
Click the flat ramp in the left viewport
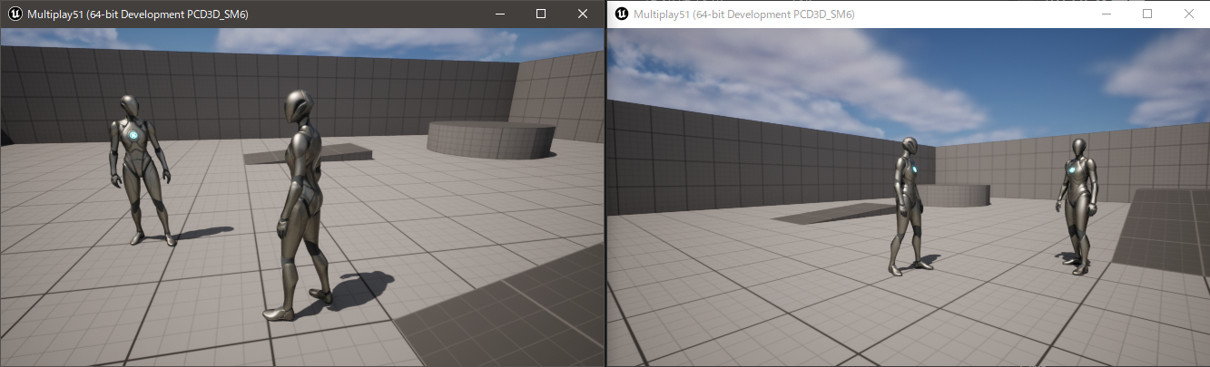(x=309, y=154)
